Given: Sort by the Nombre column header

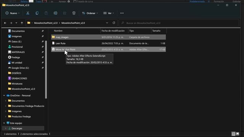Looking at the screenshot, I should pos(58,31).
